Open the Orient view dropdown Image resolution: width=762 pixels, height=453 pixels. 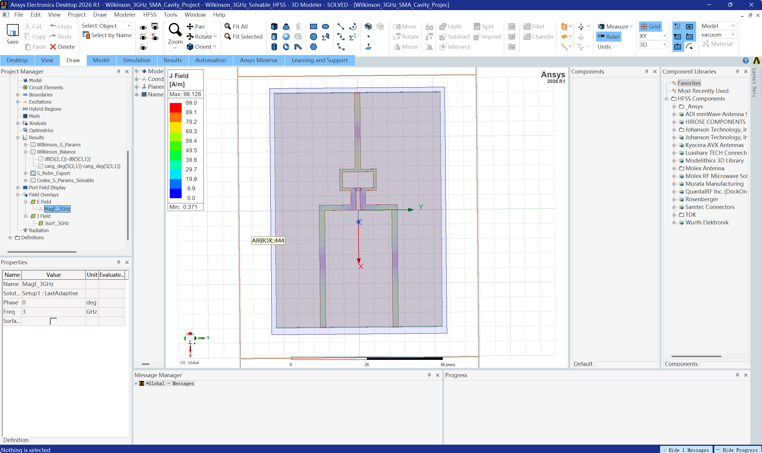[x=201, y=47]
